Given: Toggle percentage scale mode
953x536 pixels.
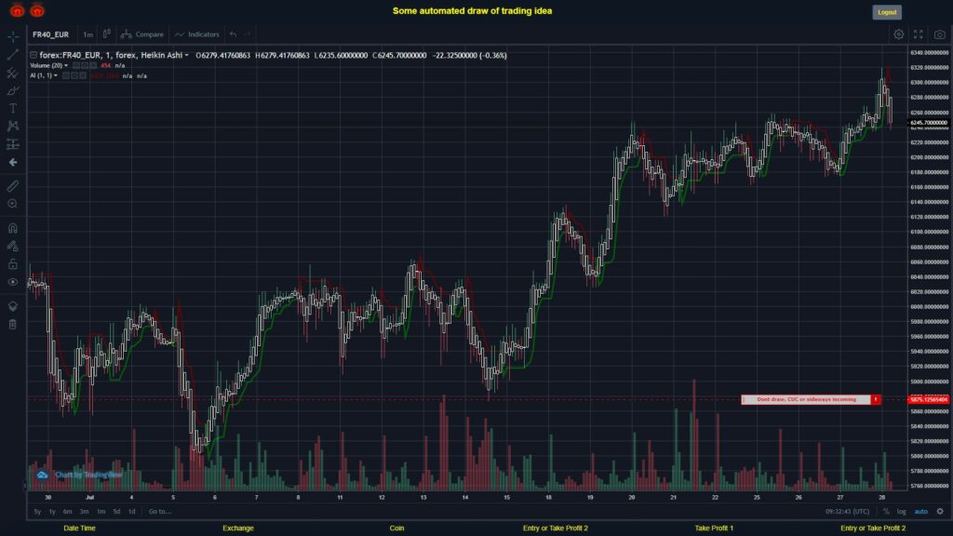Looking at the screenshot, I should tap(886, 512).
